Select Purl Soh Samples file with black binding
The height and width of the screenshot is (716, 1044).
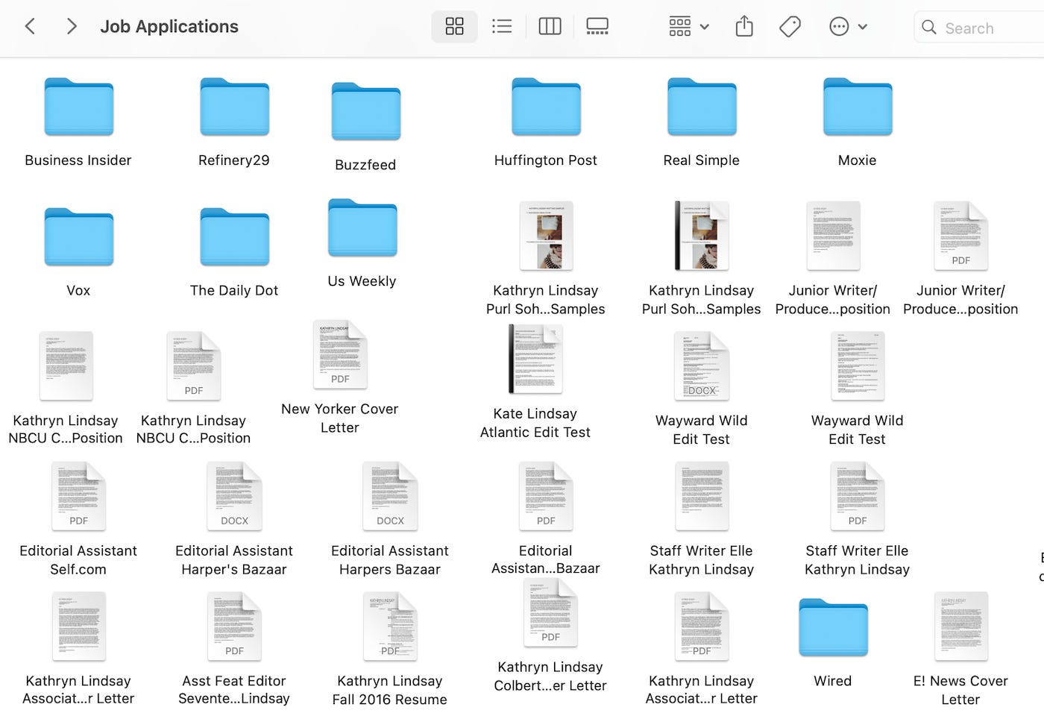702,236
